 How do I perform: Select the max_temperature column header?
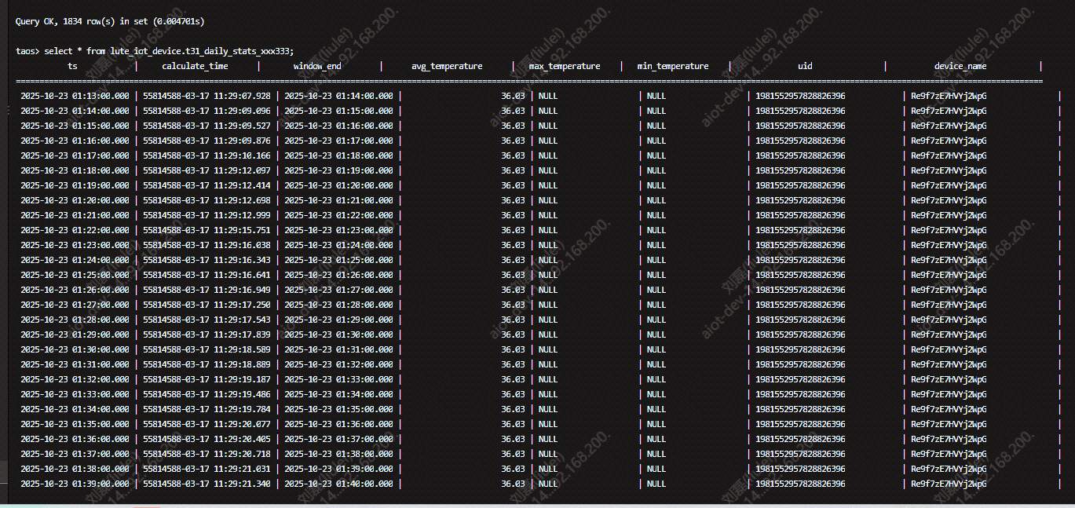click(x=565, y=67)
